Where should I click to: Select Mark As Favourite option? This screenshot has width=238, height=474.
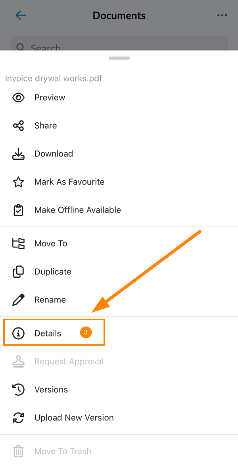pos(119,182)
